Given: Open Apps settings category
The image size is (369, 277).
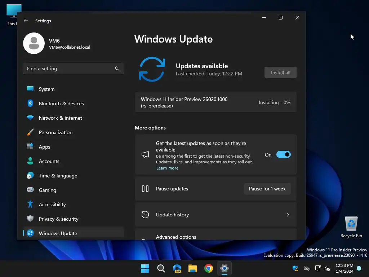Looking at the screenshot, I should coord(74,147).
